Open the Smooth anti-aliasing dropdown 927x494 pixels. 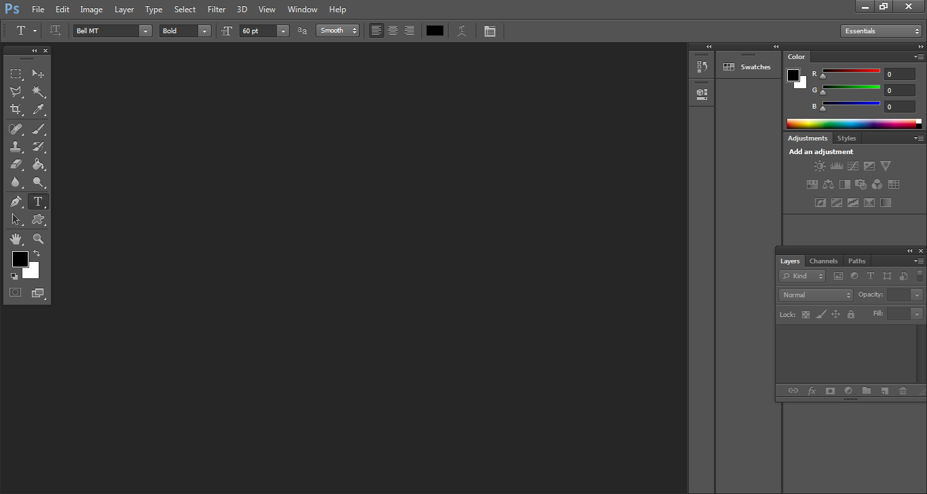(337, 31)
